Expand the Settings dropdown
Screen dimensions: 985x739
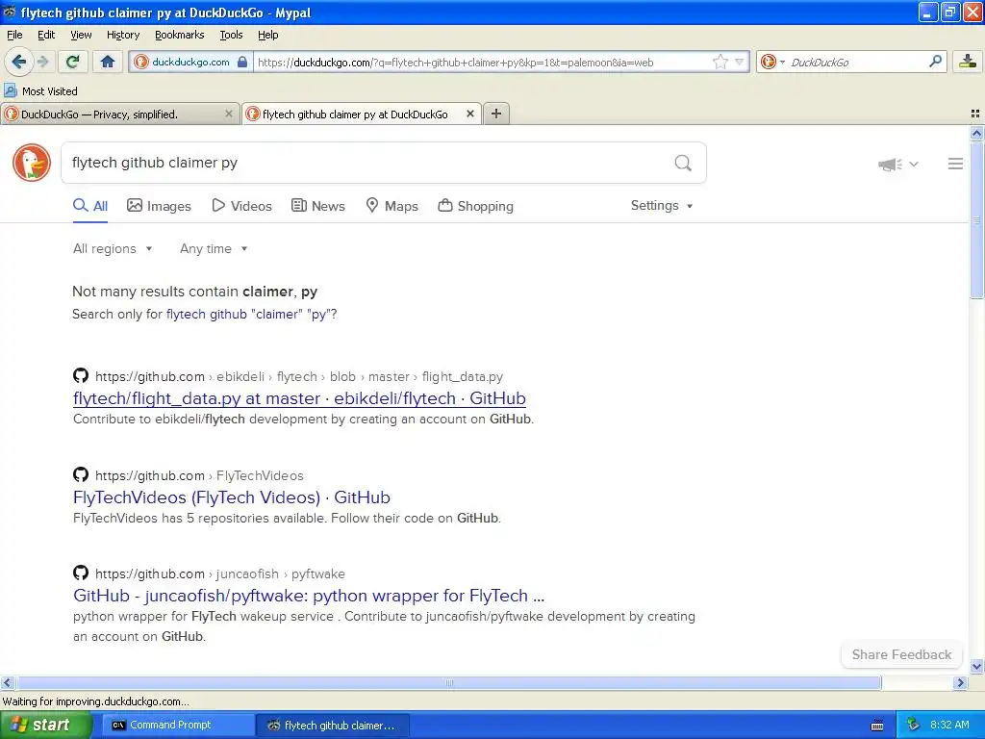point(662,206)
